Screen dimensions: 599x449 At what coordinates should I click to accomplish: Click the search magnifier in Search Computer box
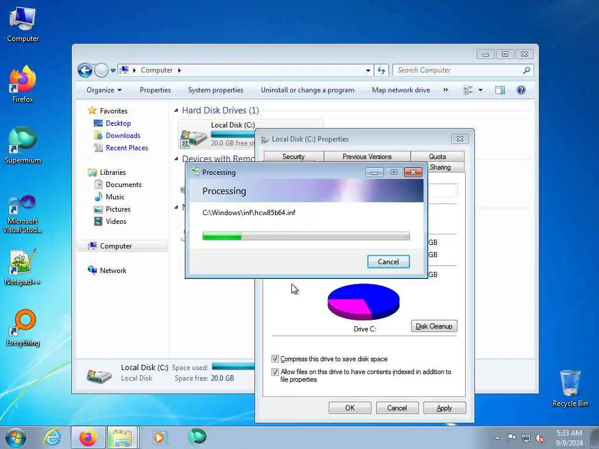[x=526, y=70]
